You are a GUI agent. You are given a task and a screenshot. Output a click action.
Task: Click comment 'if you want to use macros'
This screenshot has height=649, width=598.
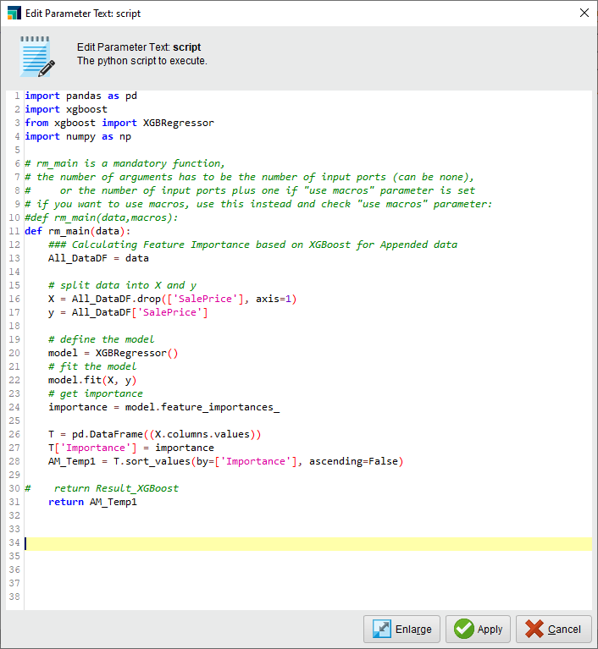[x=258, y=204]
